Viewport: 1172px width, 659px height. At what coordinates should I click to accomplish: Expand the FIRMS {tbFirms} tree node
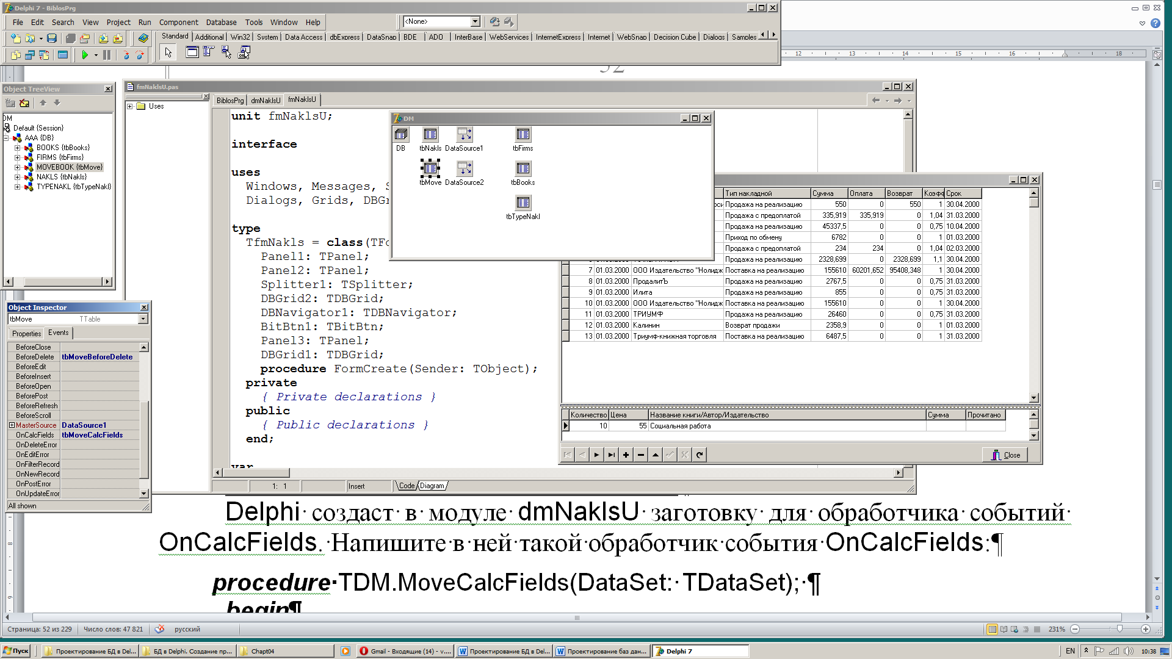[x=18, y=157]
